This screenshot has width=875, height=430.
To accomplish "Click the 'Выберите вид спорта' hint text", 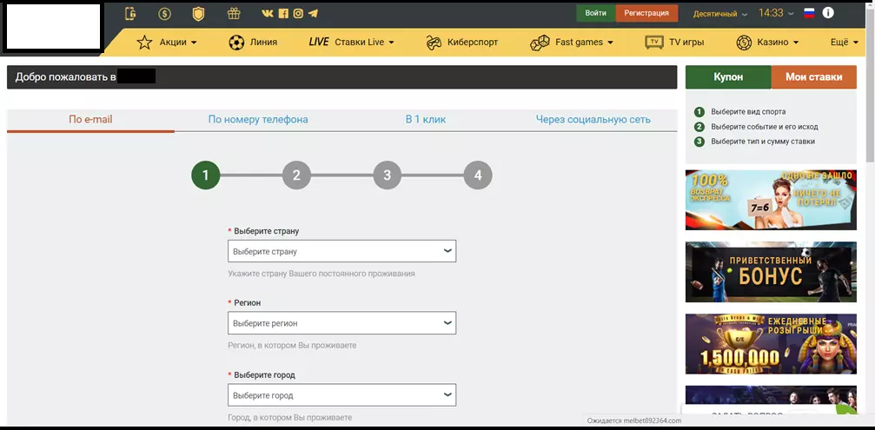I will tap(748, 111).
